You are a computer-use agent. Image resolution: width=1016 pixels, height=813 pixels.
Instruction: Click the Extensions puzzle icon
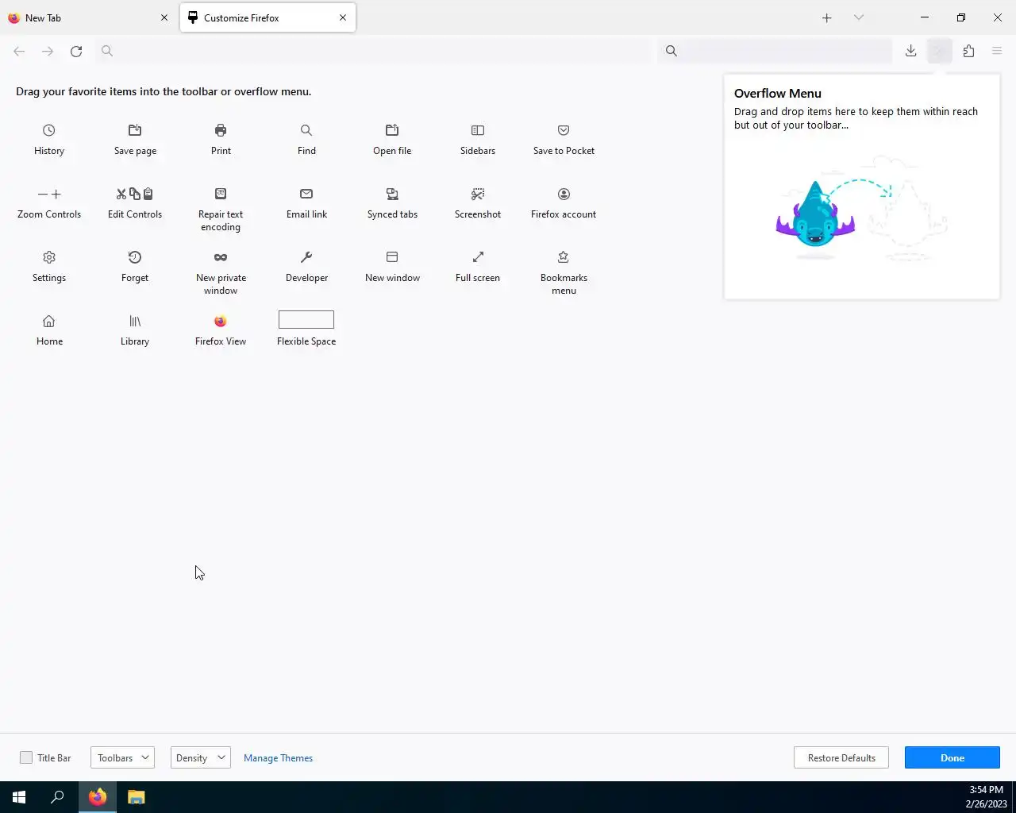click(x=968, y=51)
